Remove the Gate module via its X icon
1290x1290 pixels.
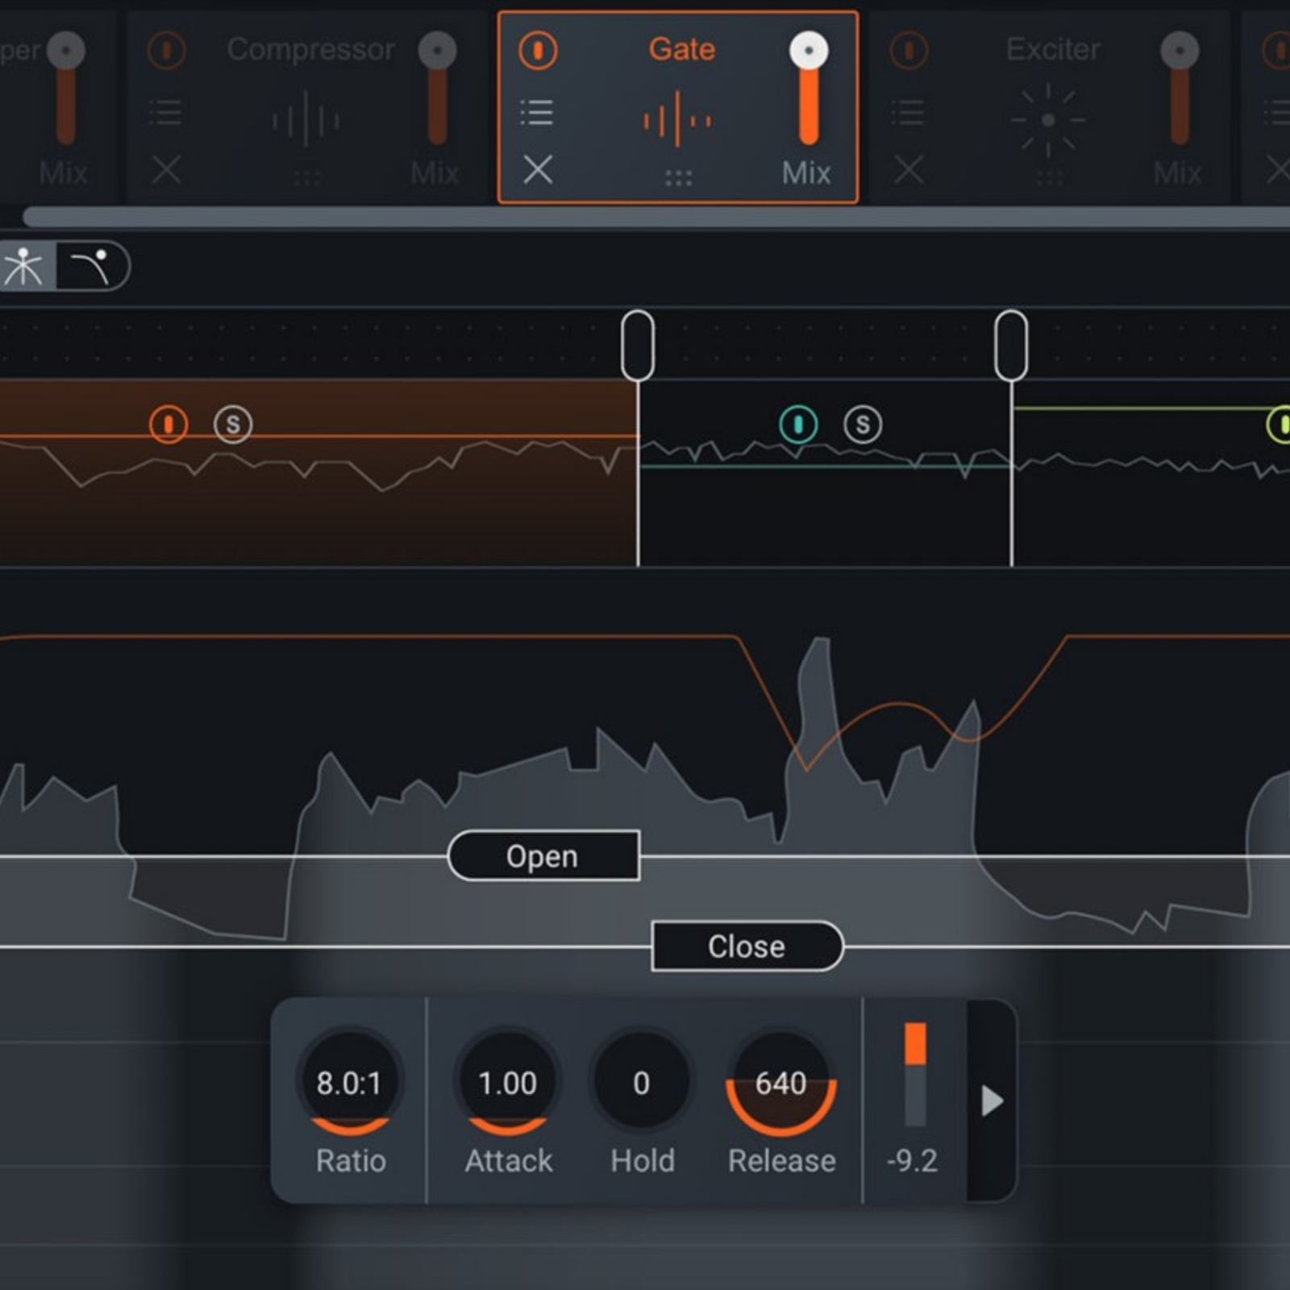[x=539, y=171]
